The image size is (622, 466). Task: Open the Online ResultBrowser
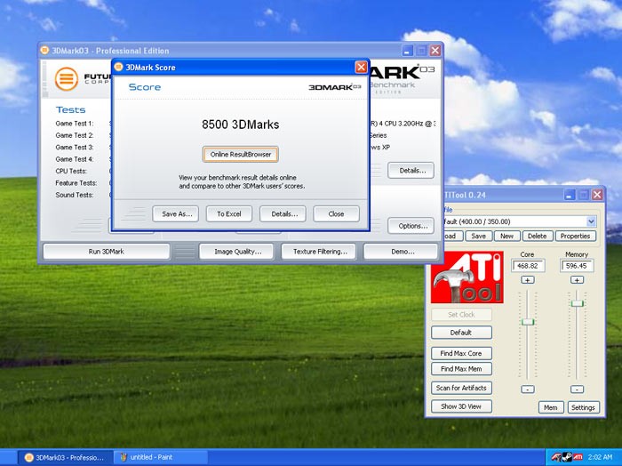click(x=240, y=155)
